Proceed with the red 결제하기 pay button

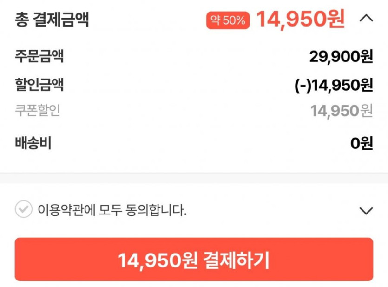tap(194, 260)
